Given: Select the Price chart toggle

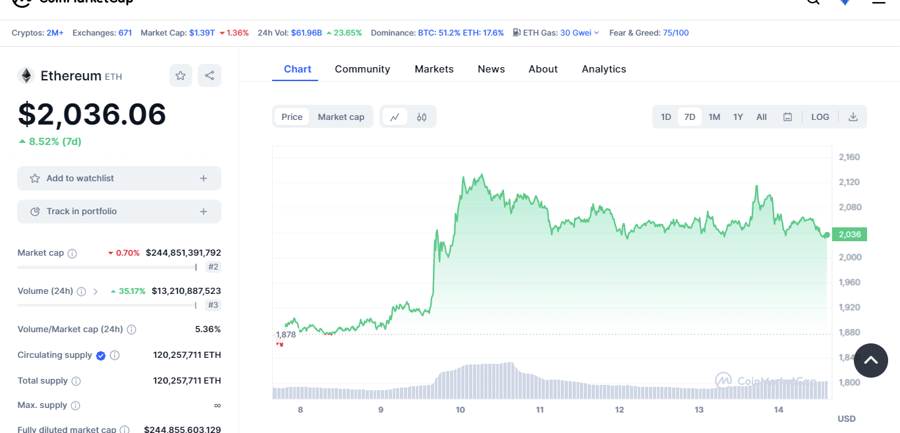Looking at the screenshot, I should 292,117.
